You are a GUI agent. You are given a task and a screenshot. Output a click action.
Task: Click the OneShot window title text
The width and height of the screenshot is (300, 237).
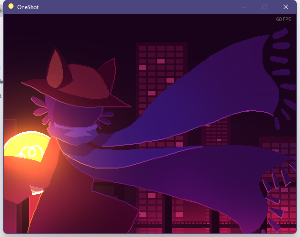[27, 7]
